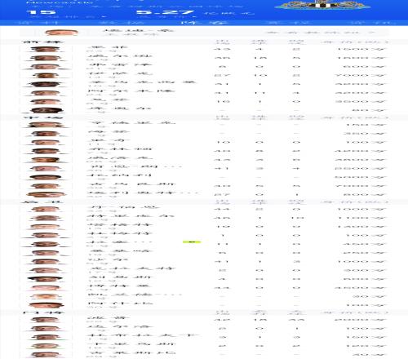
Task: View coach details link in coach row
Action: 321,33
